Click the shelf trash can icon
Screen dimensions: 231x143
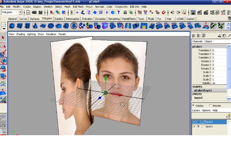(229, 18)
